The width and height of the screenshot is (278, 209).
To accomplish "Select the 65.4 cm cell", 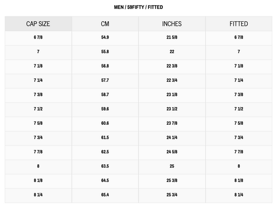I will 105,194.
